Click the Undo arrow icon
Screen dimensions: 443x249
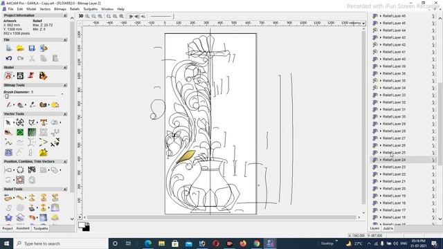click(9, 58)
